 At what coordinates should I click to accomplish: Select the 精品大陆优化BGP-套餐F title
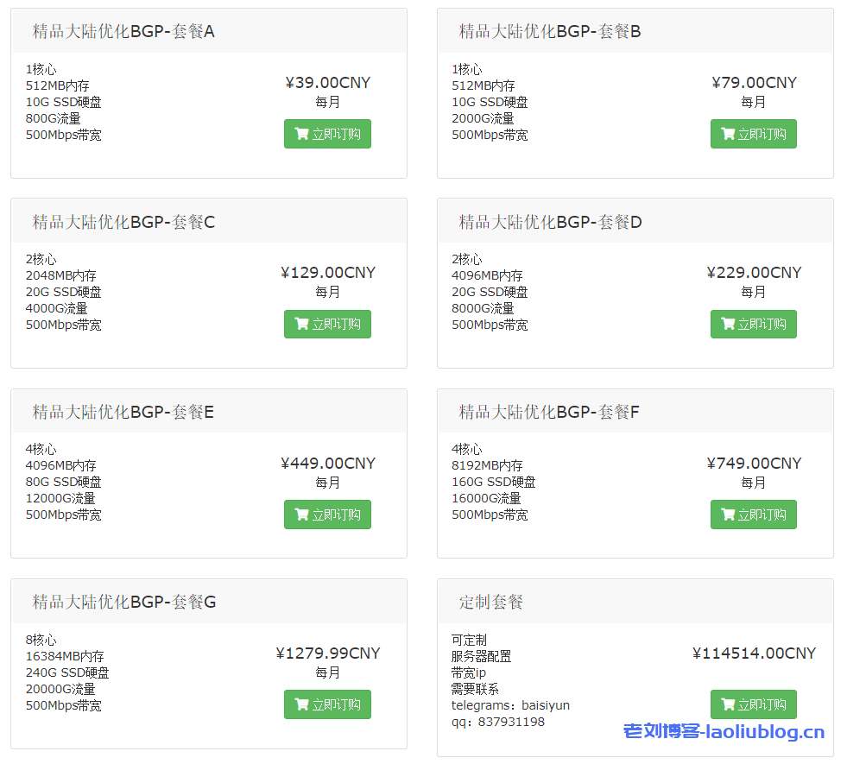pyautogui.click(x=549, y=412)
